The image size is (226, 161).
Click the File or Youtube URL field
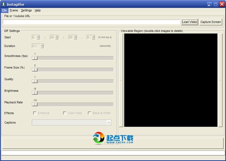pyautogui.click(x=92, y=22)
